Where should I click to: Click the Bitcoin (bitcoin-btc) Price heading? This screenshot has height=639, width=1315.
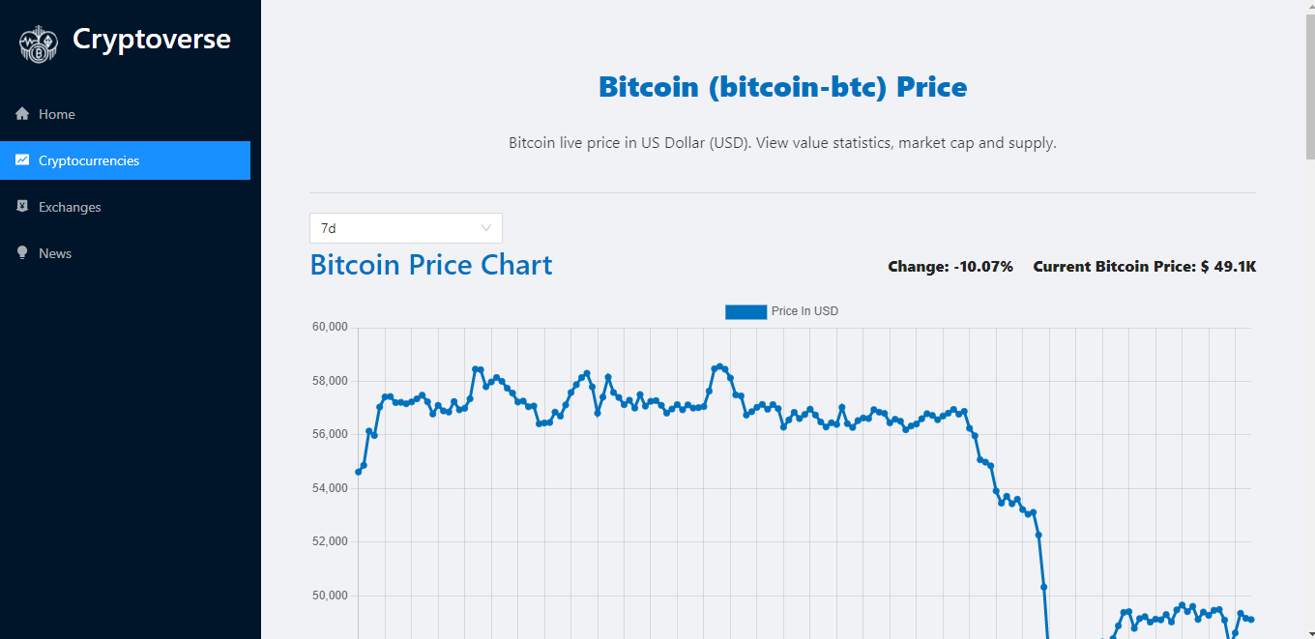click(782, 86)
